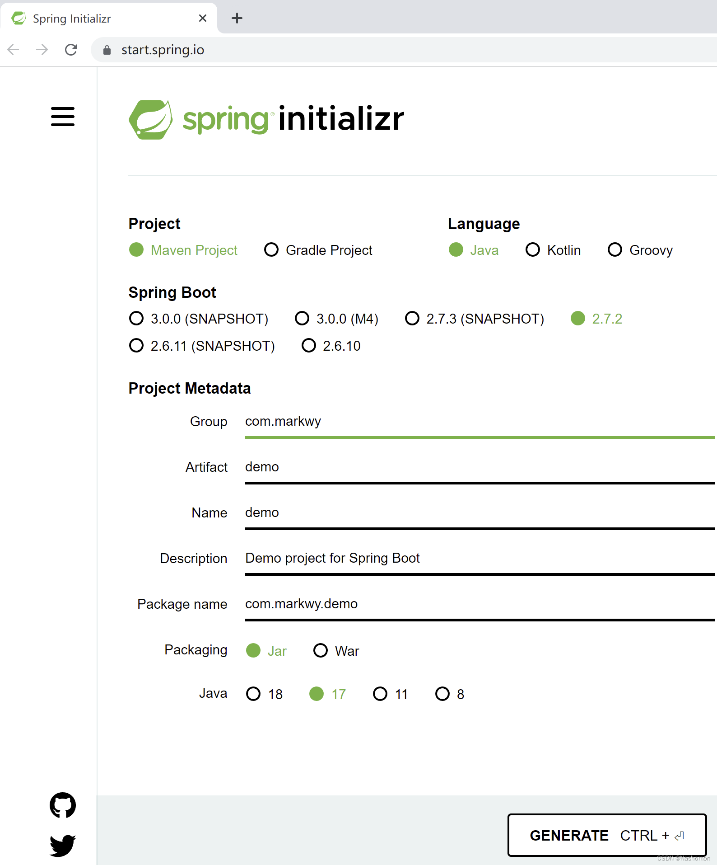717x865 pixels.
Task: View site info via the padlock icon
Action: [x=107, y=50]
